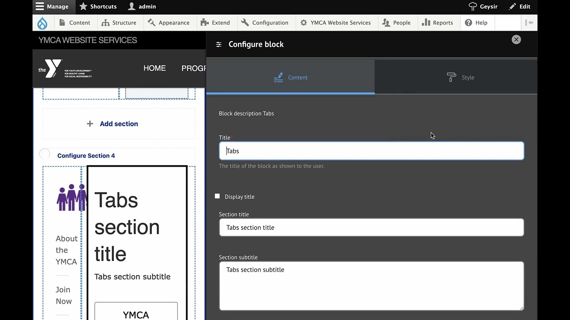The width and height of the screenshot is (570, 320).
Task: Go to Drupal home drop icon
Action: pos(42,23)
